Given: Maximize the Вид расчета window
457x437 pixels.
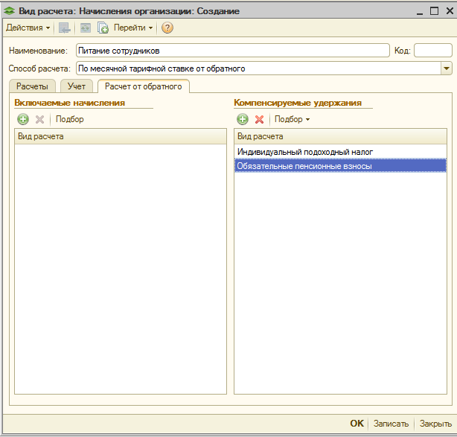Looking at the screenshot, I should [x=434, y=11].
